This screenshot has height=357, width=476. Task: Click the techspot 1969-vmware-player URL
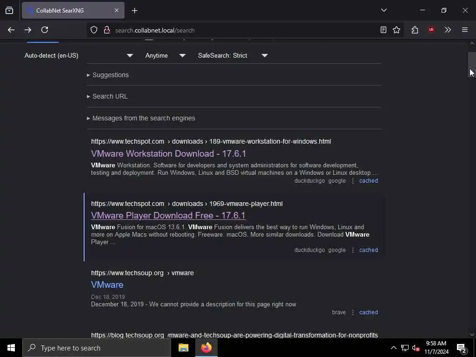coord(187,204)
